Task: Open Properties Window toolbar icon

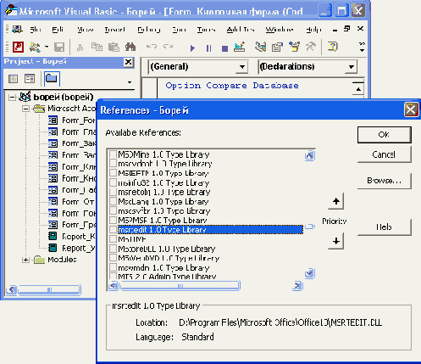Action: coord(277,47)
